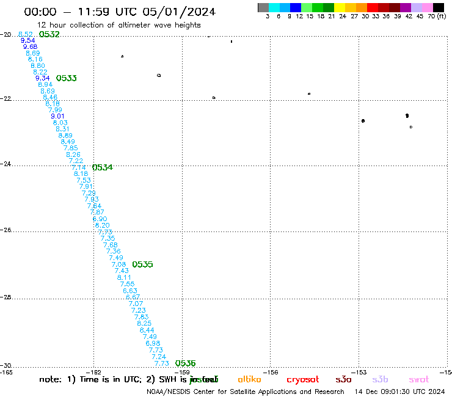Click the -24 latitude axis label

[5, 164]
